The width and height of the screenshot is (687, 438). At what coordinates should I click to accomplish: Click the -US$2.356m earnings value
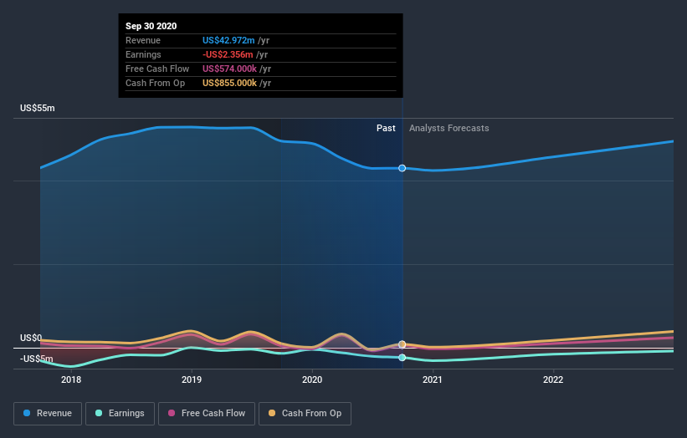click(228, 54)
